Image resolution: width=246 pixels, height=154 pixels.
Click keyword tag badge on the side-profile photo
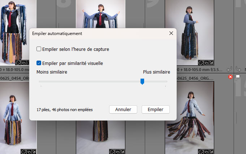coord(200,63)
